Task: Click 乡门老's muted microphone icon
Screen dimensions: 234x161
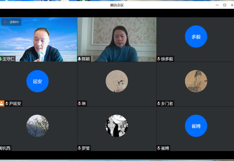Action: (159, 104)
